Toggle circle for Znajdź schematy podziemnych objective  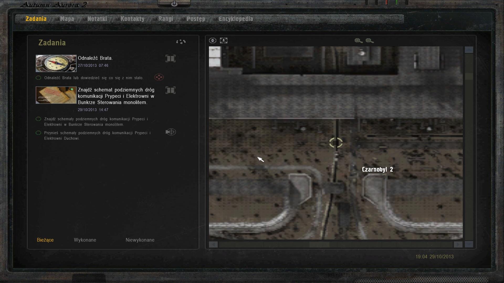click(x=38, y=119)
